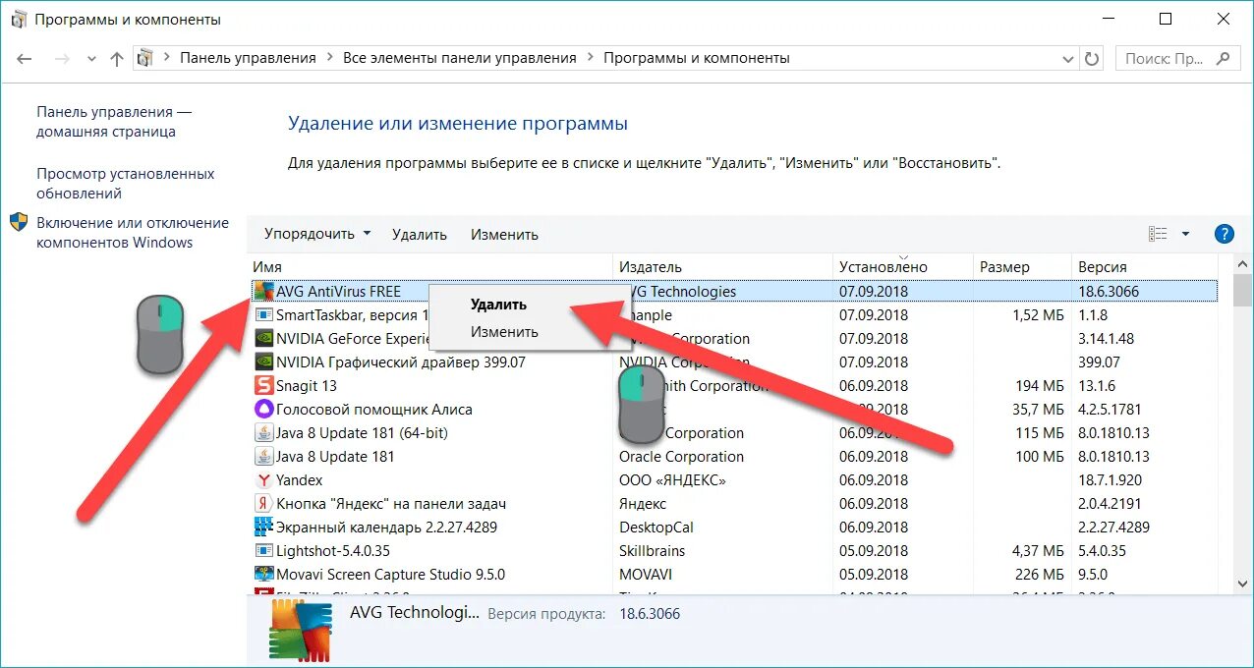The height and width of the screenshot is (668, 1254).
Task: Click the version 3.14.1.48 cell
Action: [x=1106, y=338]
